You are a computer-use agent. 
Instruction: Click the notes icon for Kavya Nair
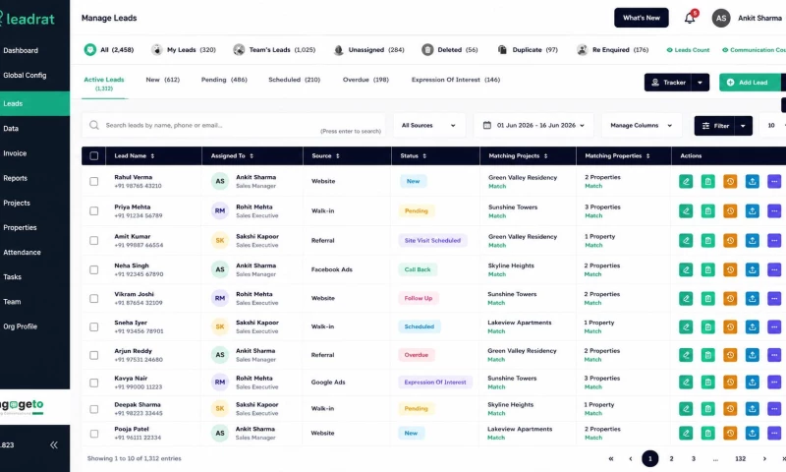pyautogui.click(x=707, y=383)
